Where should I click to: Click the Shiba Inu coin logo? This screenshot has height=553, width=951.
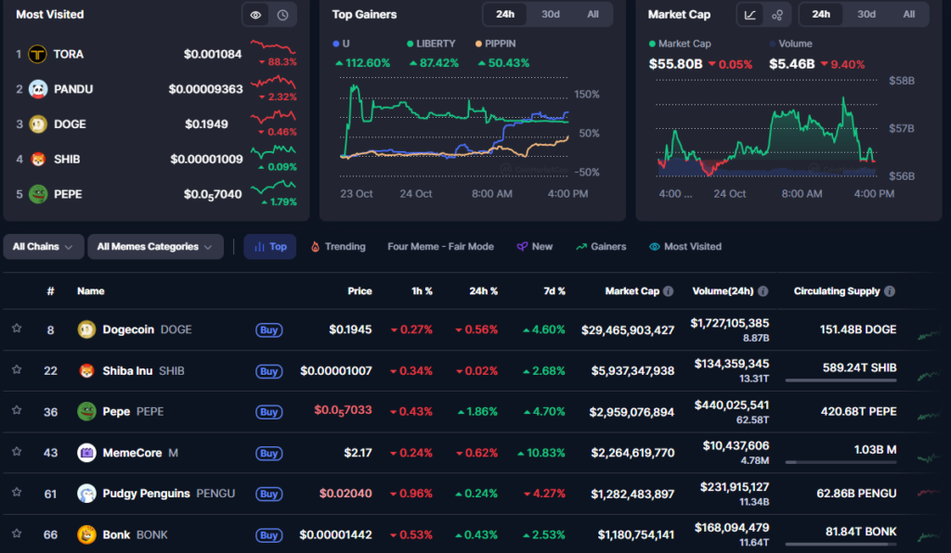click(86, 371)
